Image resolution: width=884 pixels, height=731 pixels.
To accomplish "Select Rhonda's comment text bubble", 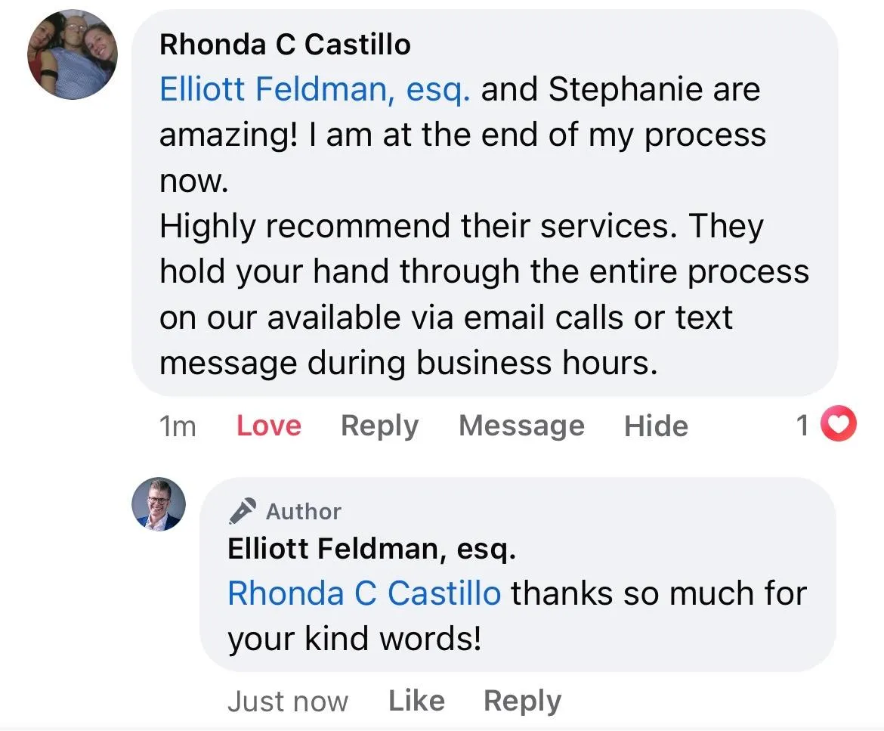I will (x=485, y=203).
